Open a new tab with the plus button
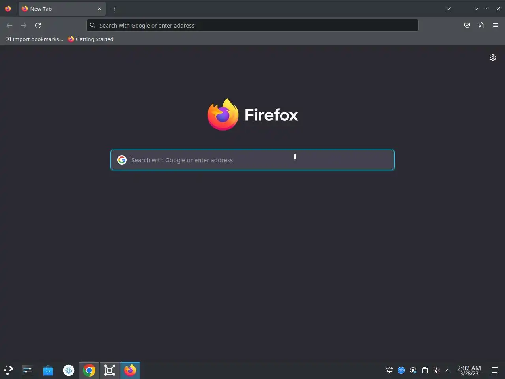The width and height of the screenshot is (505, 379). tap(114, 9)
